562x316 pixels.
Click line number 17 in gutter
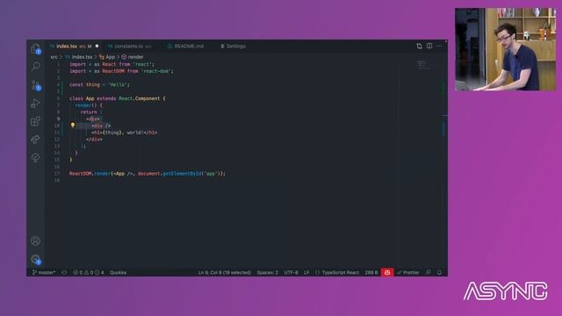click(x=57, y=174)
